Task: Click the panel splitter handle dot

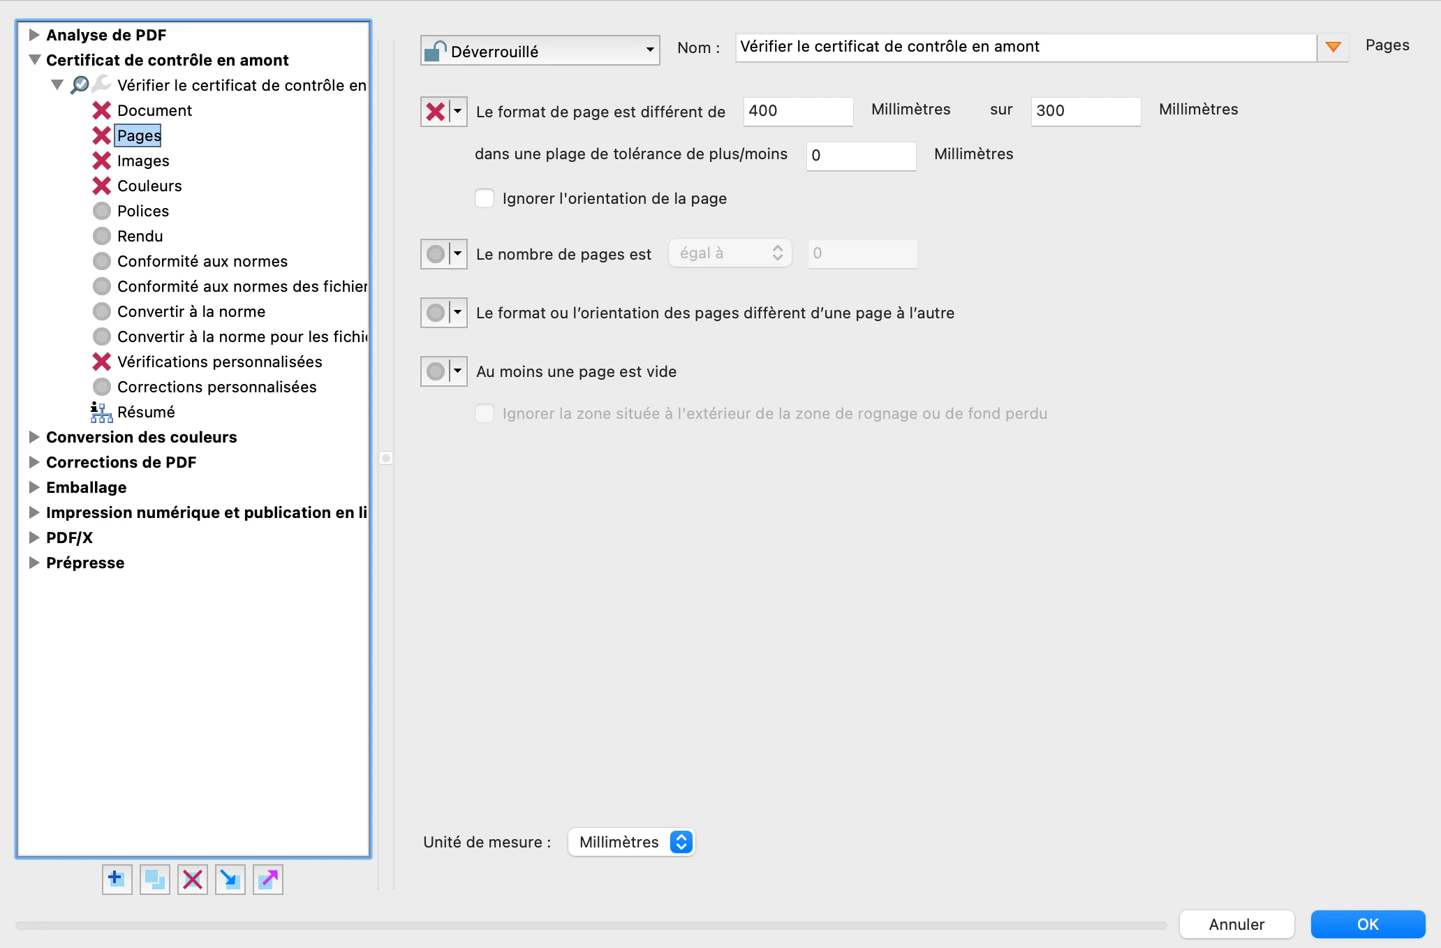Action: click(386, 458)
